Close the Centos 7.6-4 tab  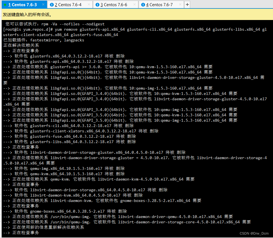(x=89, y=5)
